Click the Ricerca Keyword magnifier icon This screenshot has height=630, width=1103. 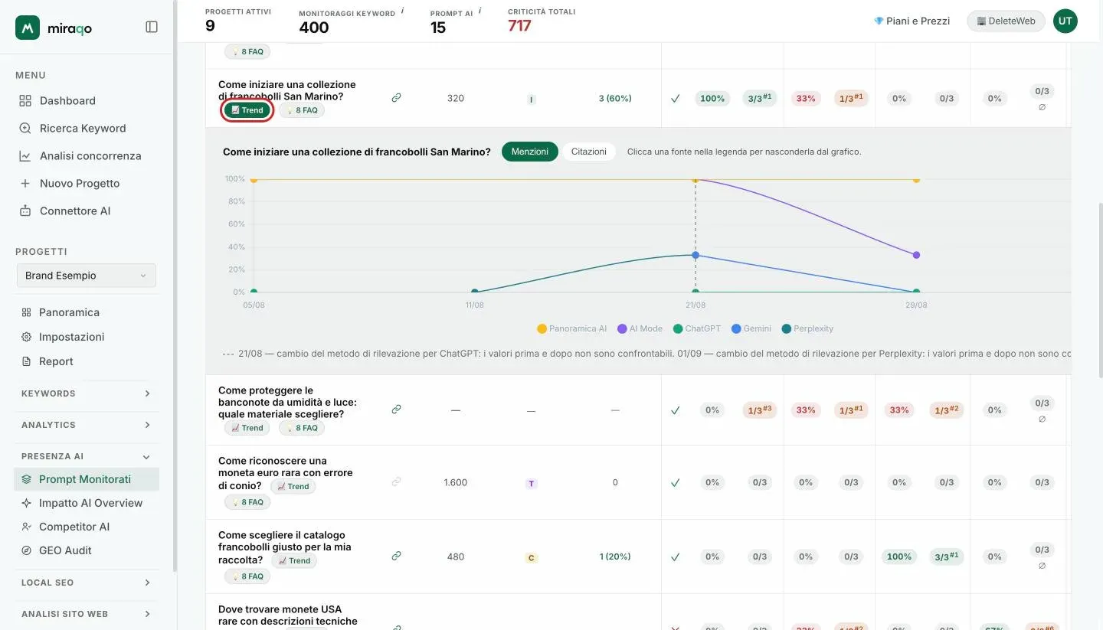coord(25,128)
